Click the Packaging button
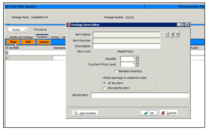209x131 pixels. click(40, 29)
